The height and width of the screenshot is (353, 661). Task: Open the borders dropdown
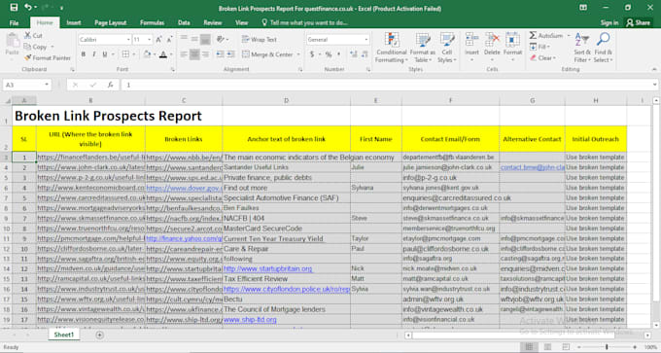(x=133, y=54)
